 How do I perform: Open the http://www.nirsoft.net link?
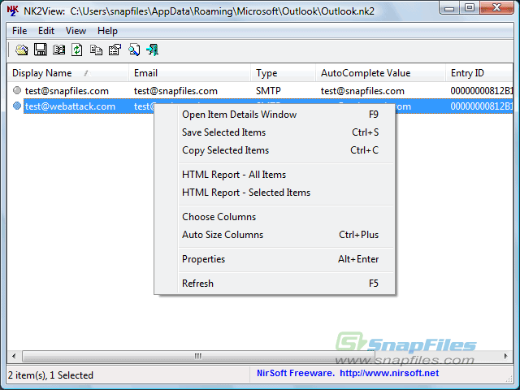click(389, 374)
